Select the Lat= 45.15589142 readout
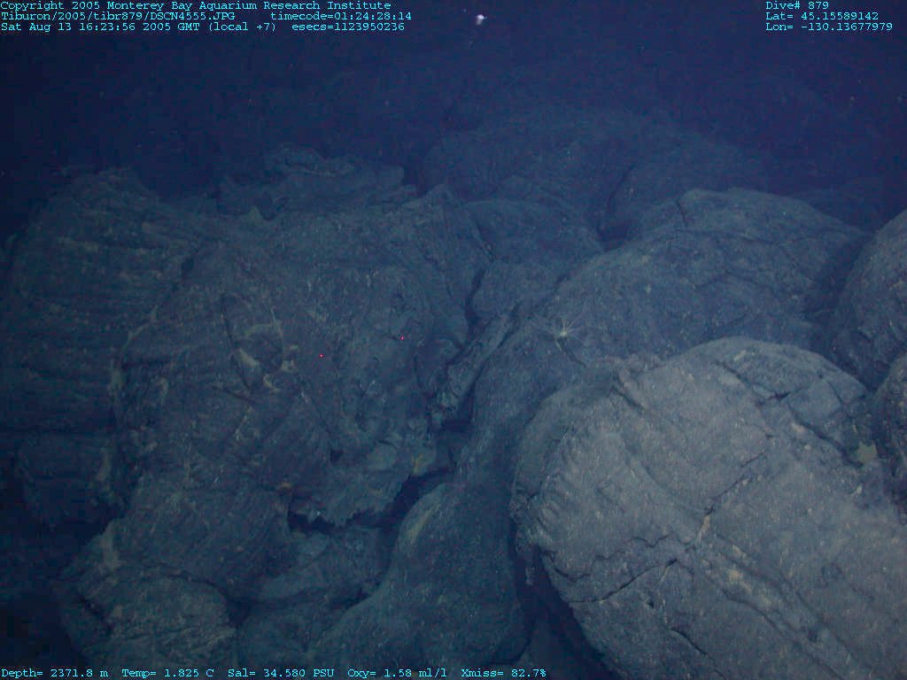The width and height of the screenshot is (907, 680). pos(822,16)
